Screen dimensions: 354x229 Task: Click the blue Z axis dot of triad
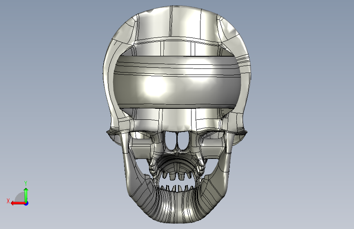pos(27,203)
